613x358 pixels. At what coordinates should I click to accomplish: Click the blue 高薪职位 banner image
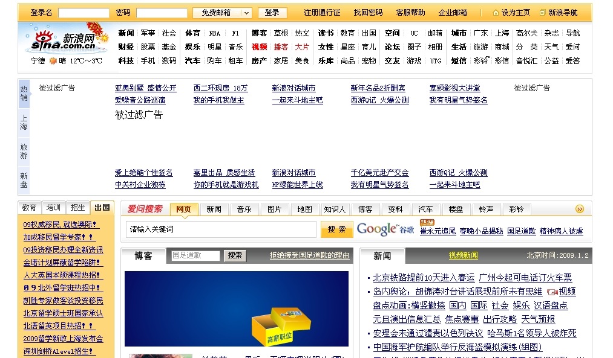point(237,309)
